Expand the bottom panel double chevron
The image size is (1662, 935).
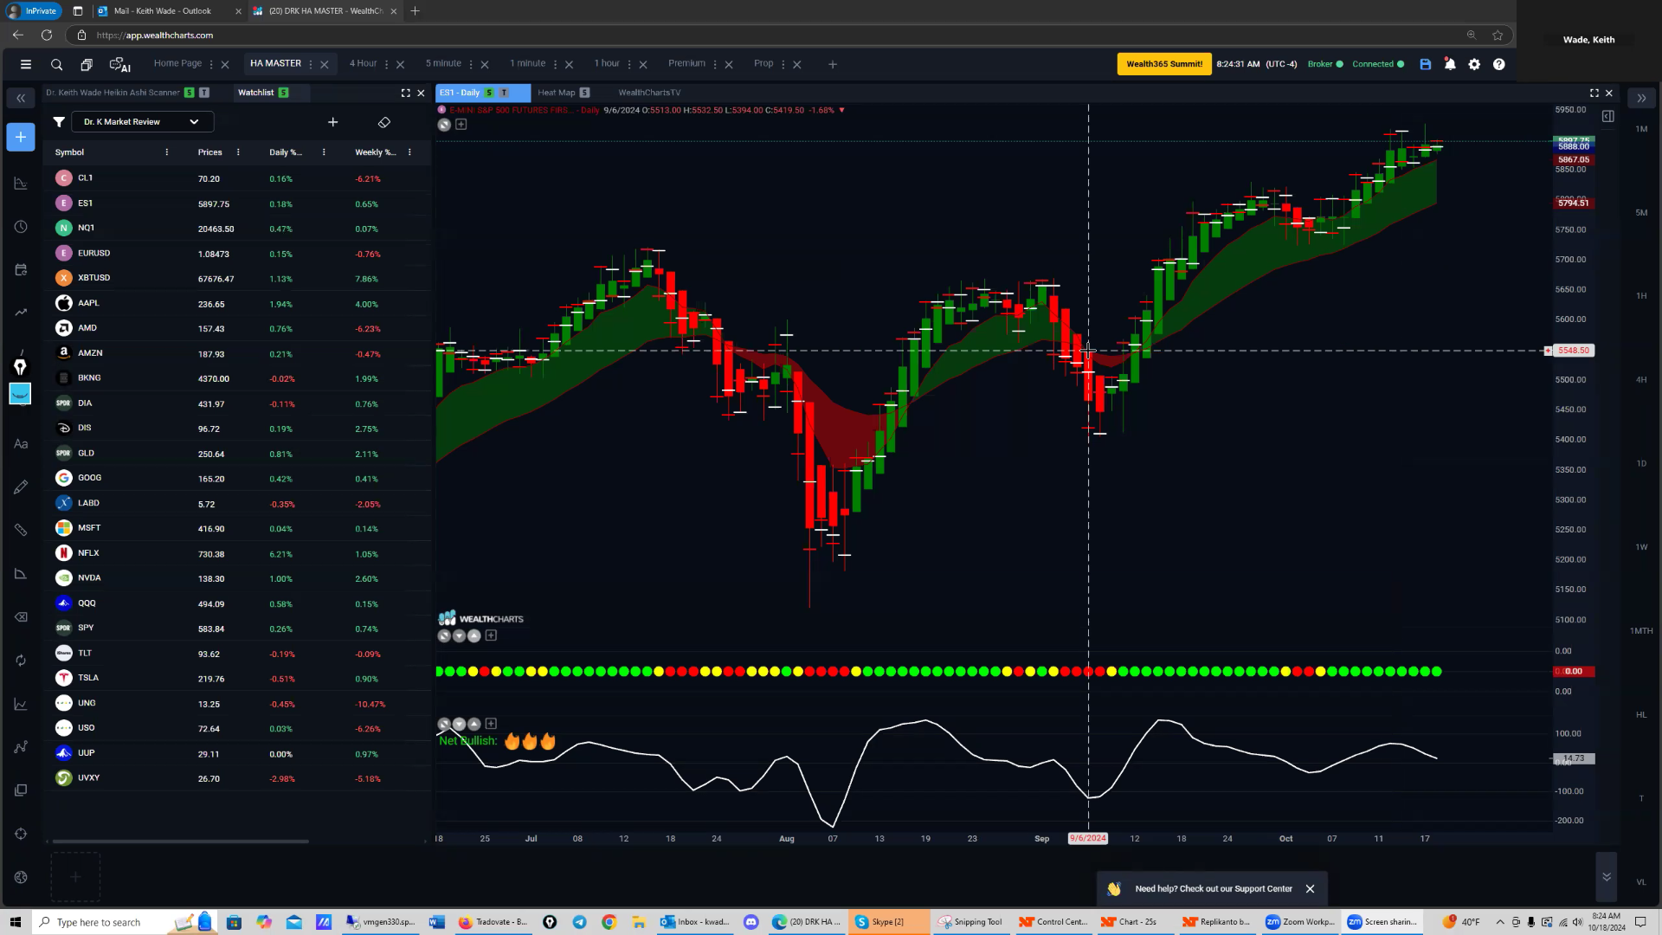1607,877
